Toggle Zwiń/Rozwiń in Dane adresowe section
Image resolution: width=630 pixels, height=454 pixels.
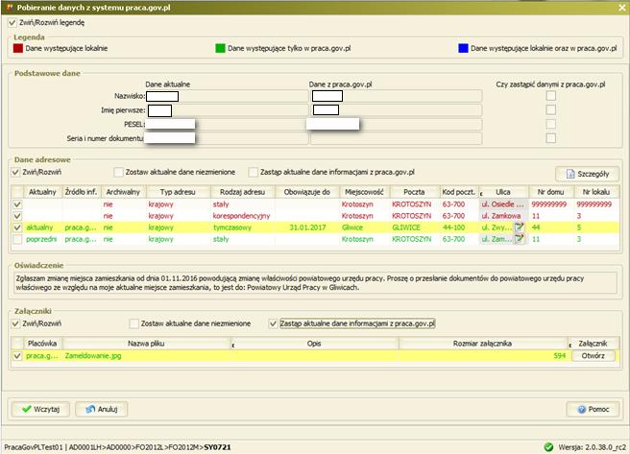tap(15, 172)
